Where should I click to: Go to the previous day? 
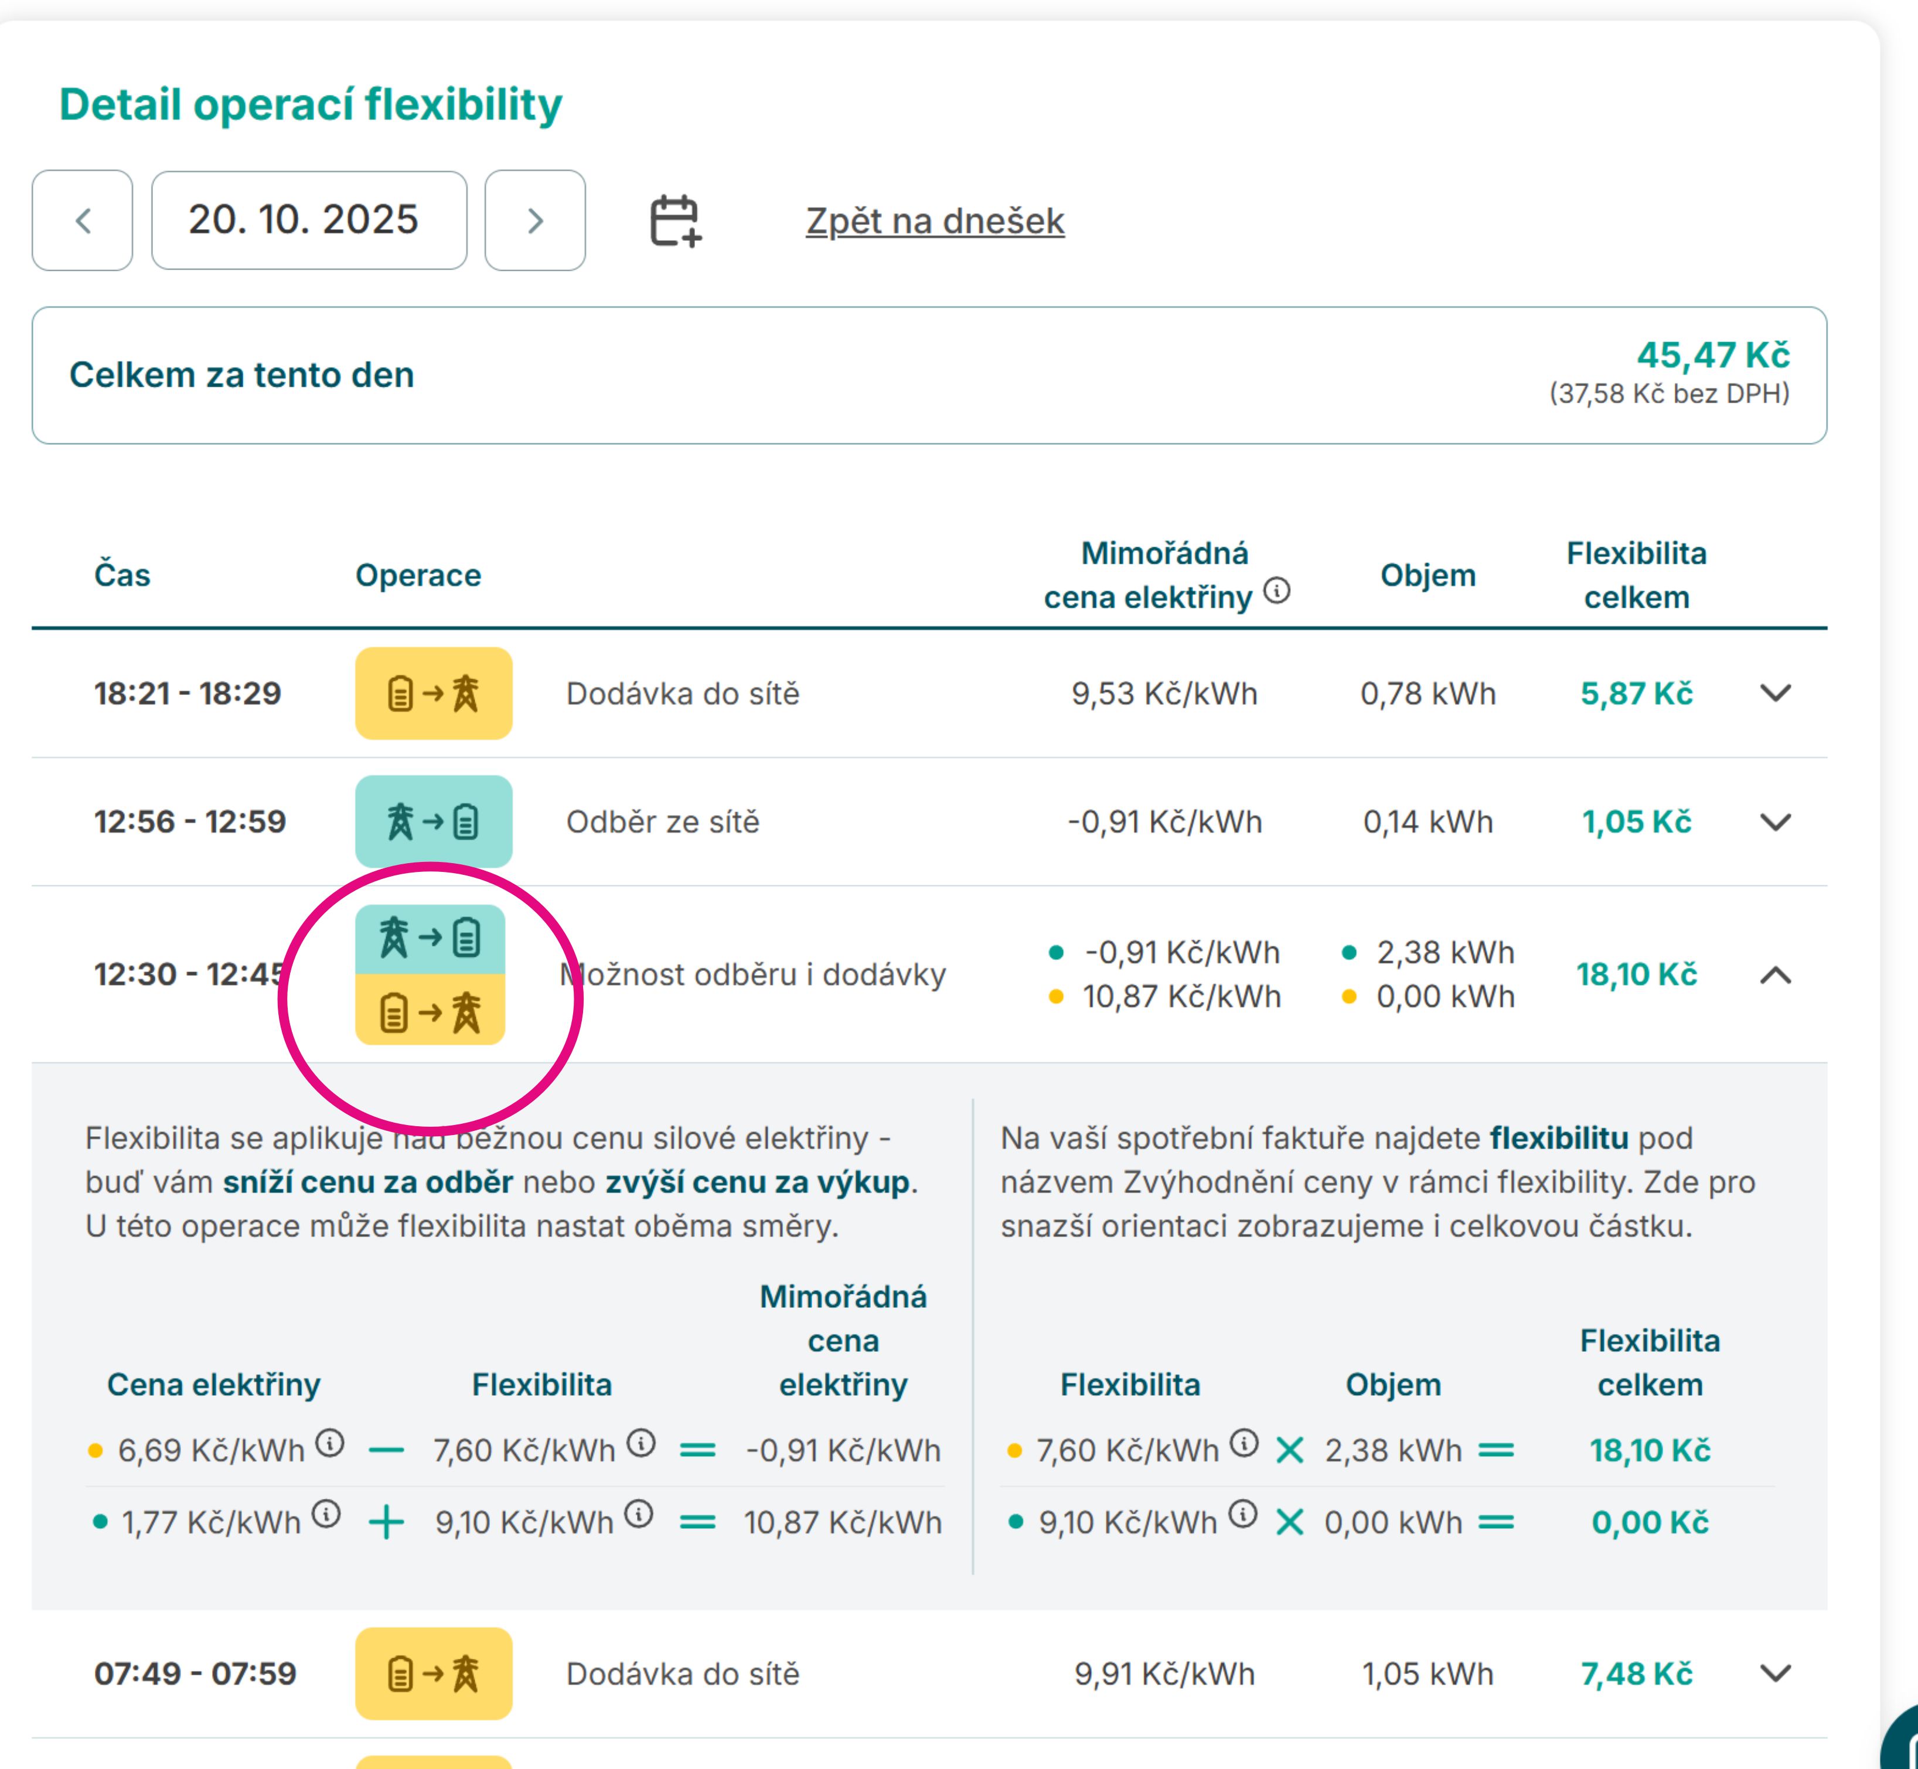tap(83, 221)
